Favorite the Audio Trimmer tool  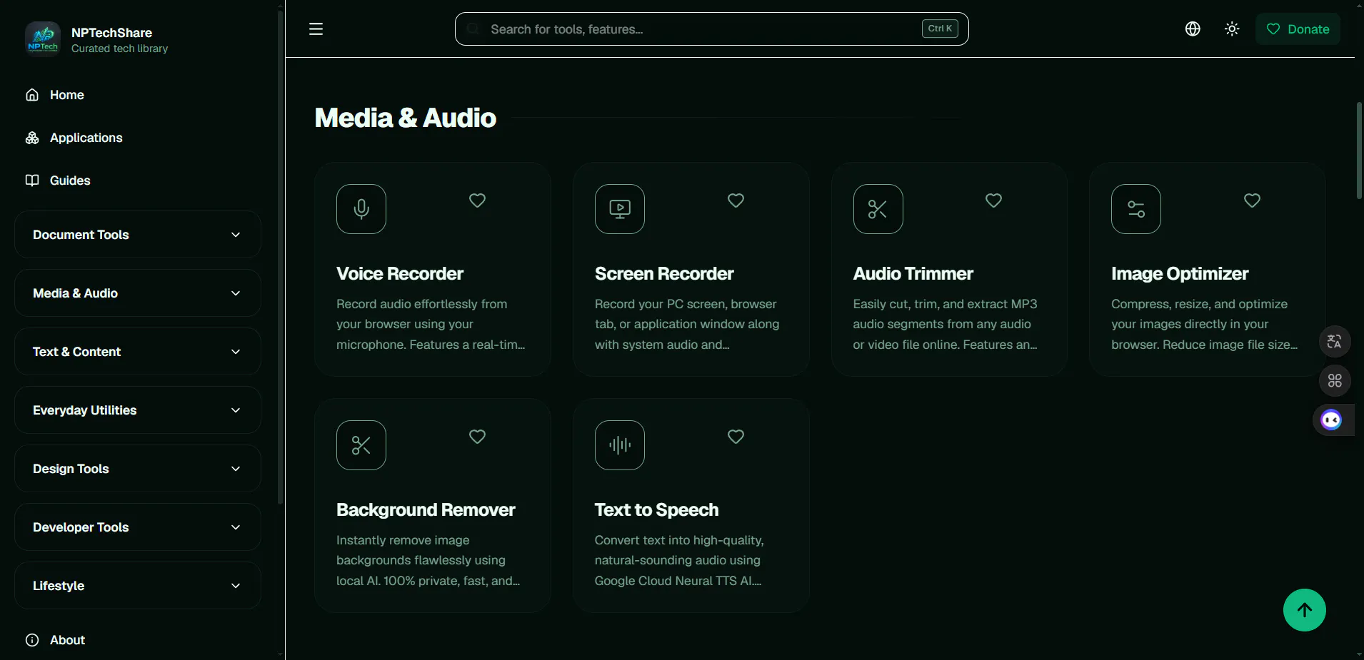[993, 200]
